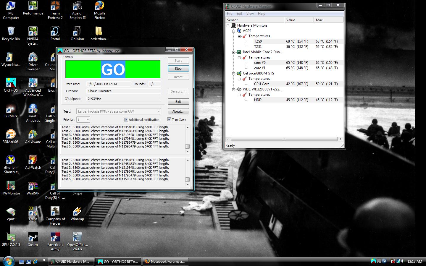Image resolution: width=426 pixels, height=266 pixels.
Task: Open the cpuz desktop icon
Action: [11, 214]
